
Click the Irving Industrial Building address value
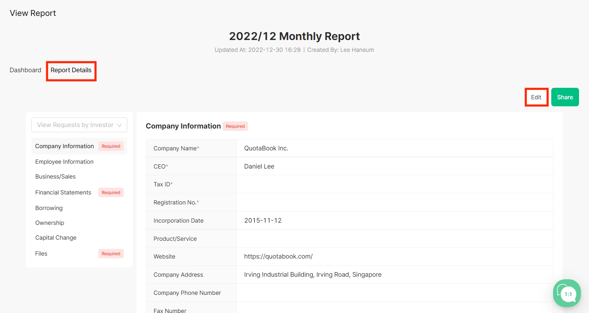coord(313,274)
